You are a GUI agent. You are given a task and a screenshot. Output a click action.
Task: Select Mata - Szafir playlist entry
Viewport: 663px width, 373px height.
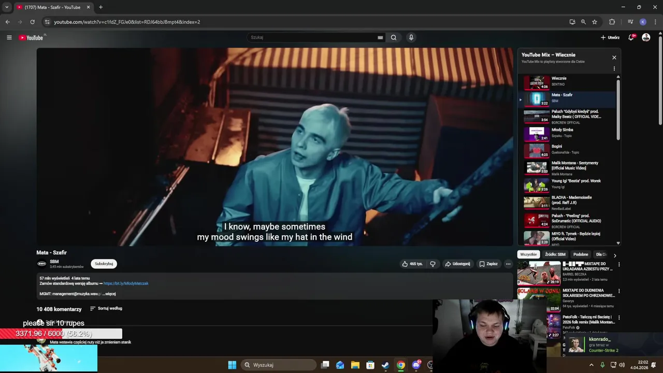(568, 98)
